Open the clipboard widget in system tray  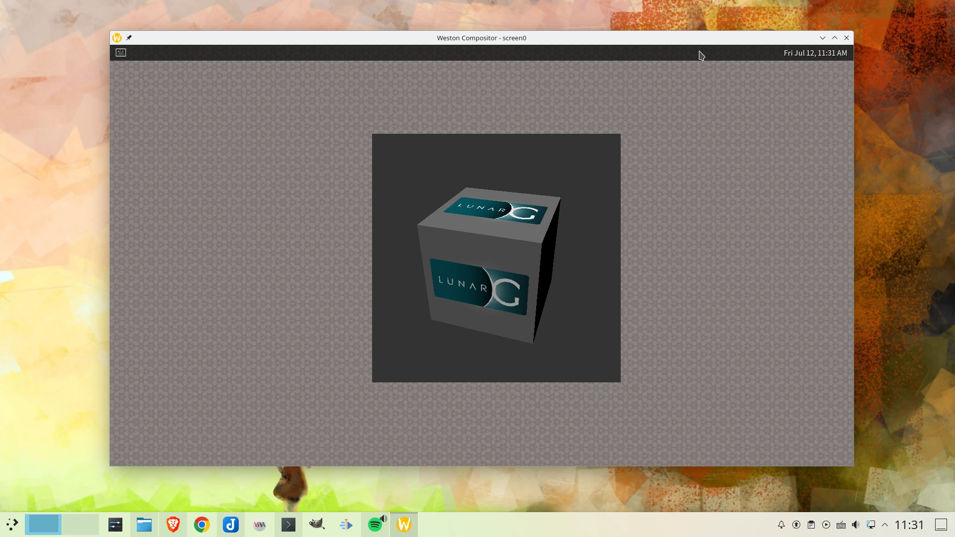(x=811, y=525)
